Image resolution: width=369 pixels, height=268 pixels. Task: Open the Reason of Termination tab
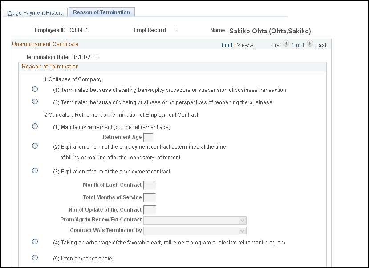tap(101, 12)
